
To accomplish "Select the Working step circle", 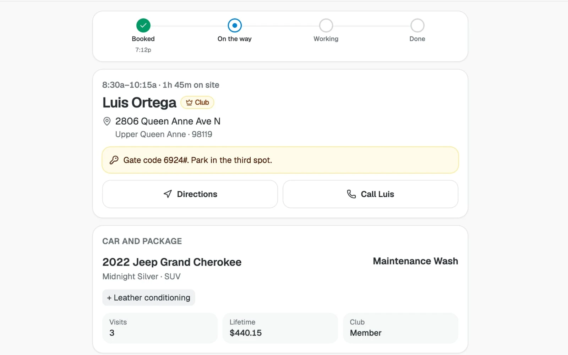I will pyautogui.click(x=326, y=26).
